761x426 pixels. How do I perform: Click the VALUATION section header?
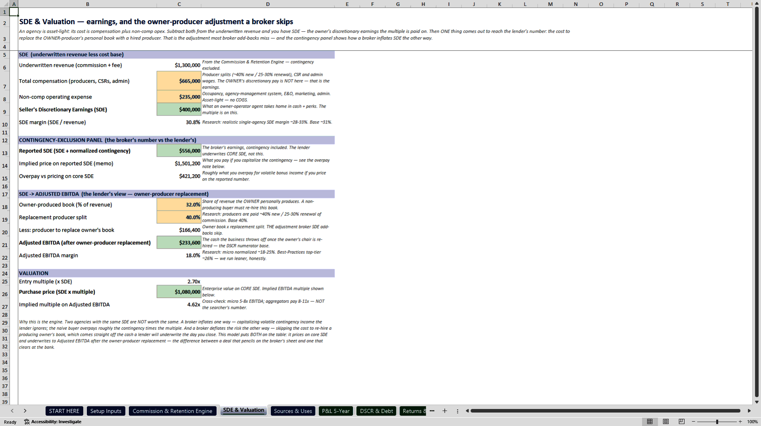click(176, 273)
